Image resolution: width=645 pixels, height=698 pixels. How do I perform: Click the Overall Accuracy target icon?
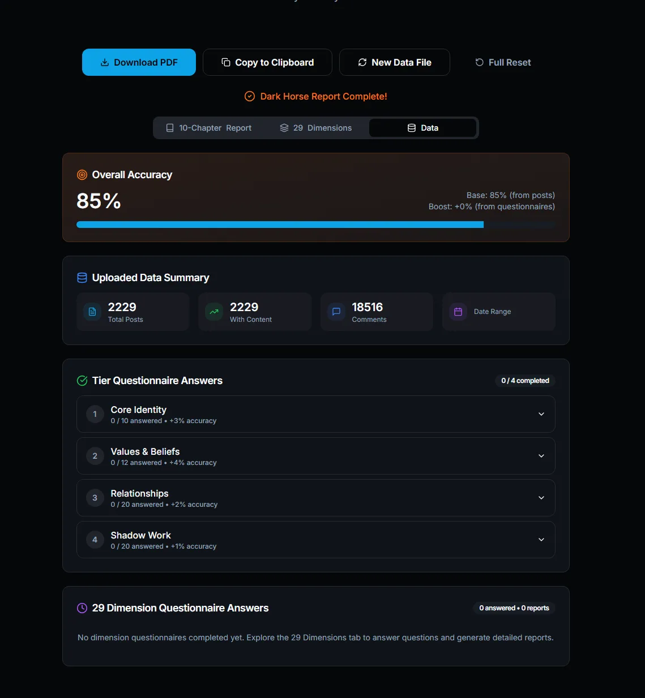(82, 175)
